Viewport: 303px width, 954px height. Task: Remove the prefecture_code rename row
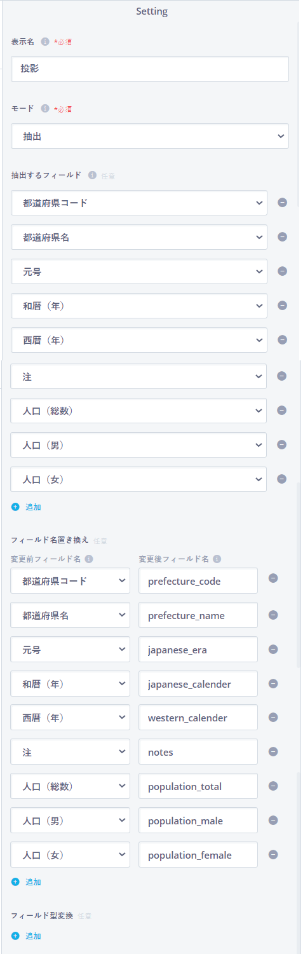(273, 578)
